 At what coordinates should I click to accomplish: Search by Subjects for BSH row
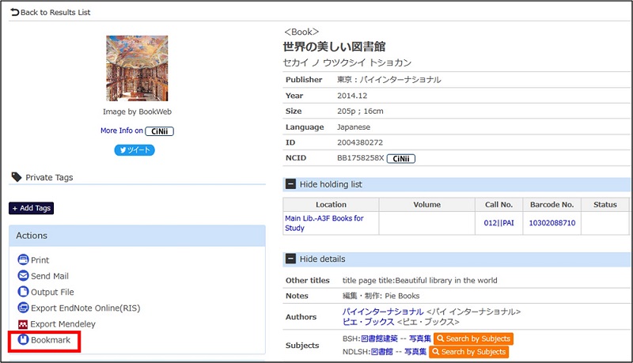point(473,338)
